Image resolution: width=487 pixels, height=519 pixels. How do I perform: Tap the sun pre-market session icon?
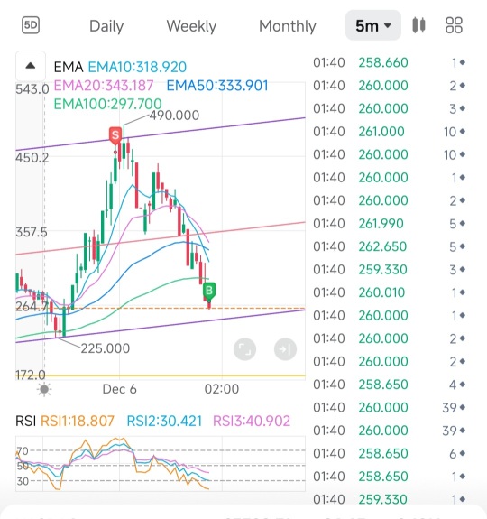pos(44,389)
